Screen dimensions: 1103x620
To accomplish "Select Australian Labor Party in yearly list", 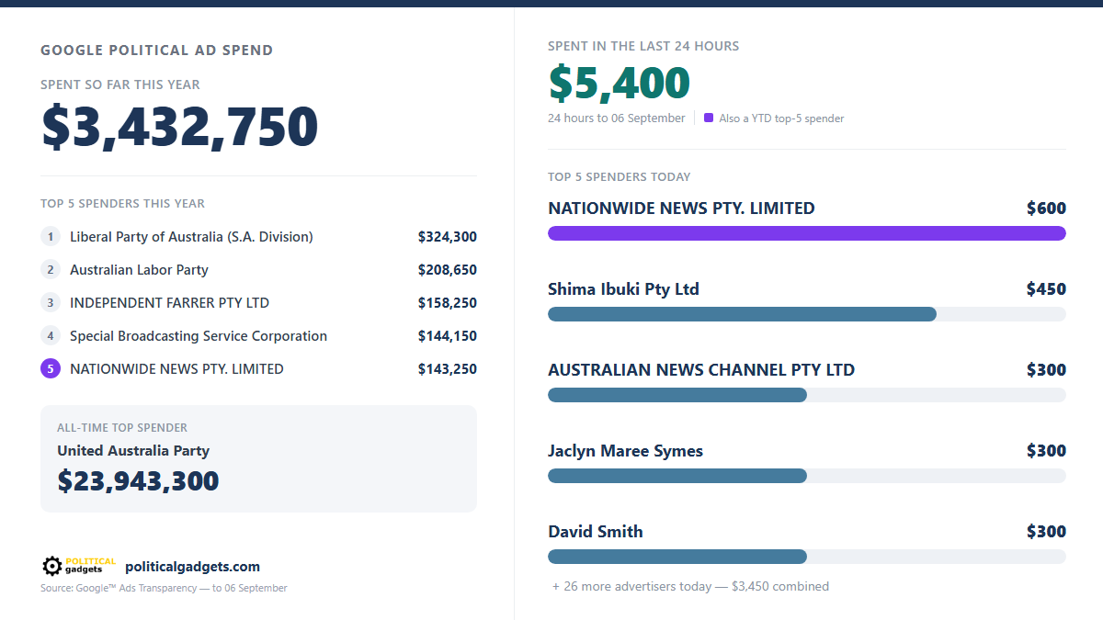I will click(x=139, y=270).
